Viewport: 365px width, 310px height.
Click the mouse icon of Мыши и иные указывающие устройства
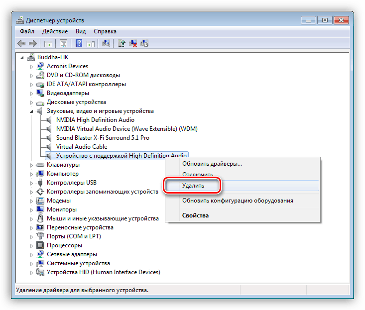(40, 218)
